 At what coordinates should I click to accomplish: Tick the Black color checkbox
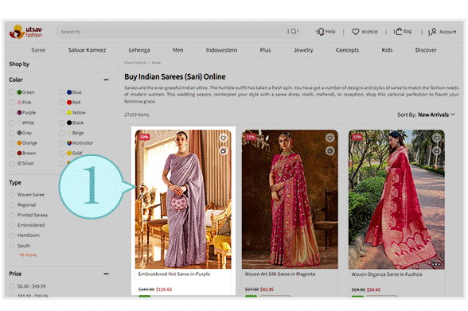61,122
